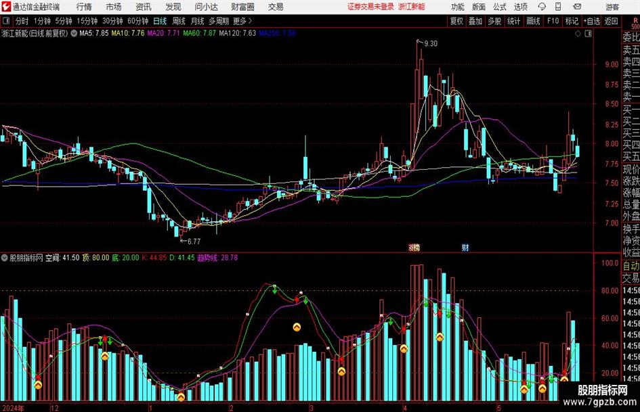
Task: Click the 浙江新能(日线 前复权) chart title
Action: click(35, 33)
